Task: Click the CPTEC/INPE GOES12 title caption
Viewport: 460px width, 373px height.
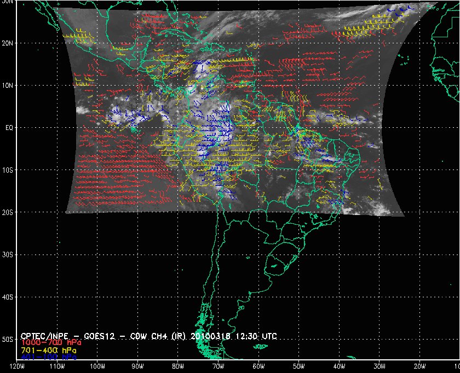Action: (149, 336)
